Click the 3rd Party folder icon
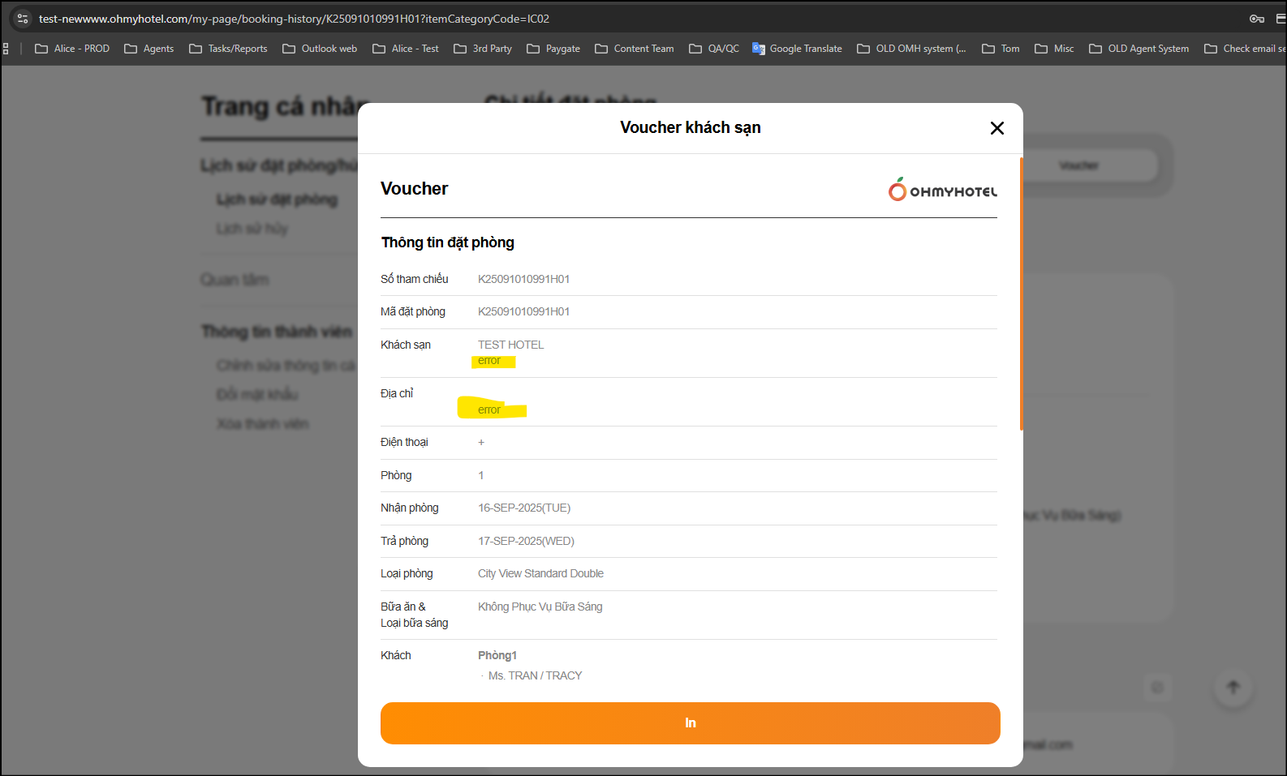1287x776 pixels. pos(460,49)
